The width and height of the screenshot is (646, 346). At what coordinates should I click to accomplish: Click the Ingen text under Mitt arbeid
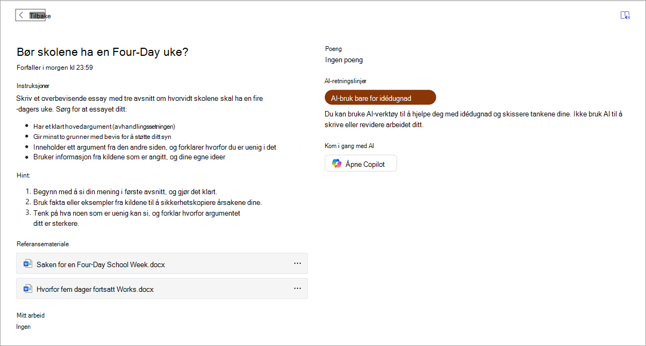(24, 327)
